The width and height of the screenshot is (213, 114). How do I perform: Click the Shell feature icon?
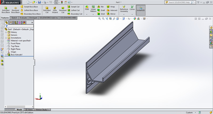pyautogui.click(x=101, y=14)
